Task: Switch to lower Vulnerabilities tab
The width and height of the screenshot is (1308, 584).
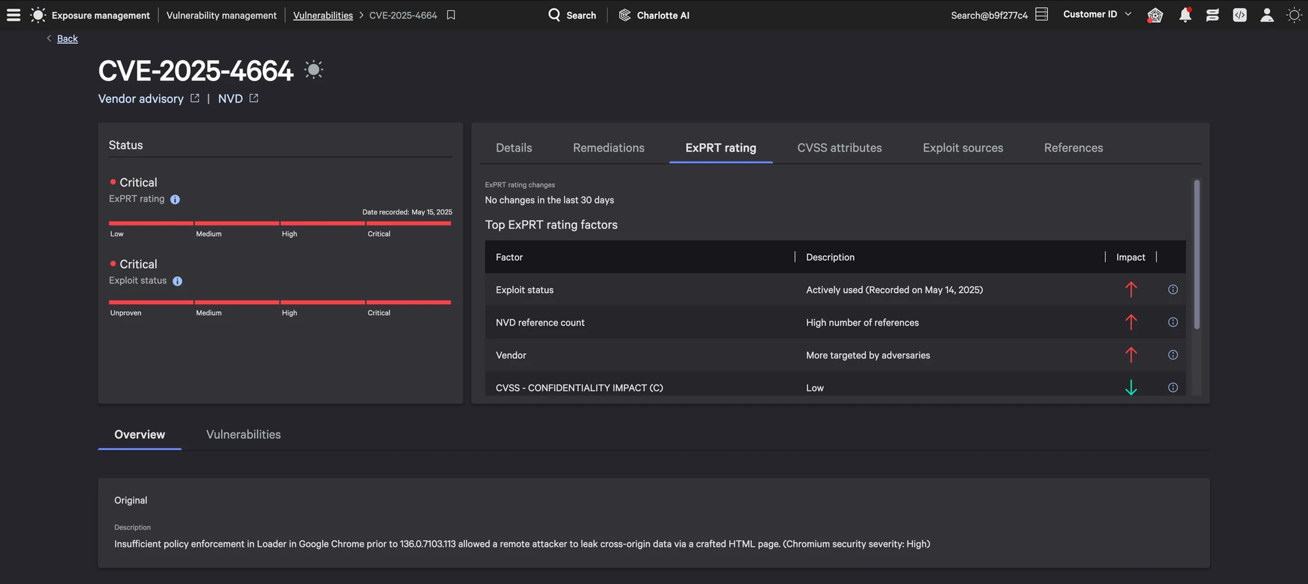Action: tap(243, 435)
